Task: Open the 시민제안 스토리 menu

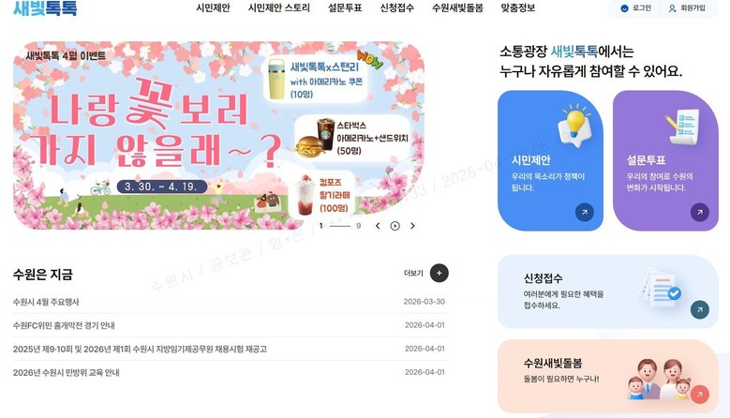Action: 279,7
